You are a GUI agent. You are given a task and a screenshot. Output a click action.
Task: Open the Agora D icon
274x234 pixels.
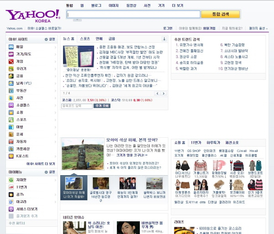pos(11,202)
